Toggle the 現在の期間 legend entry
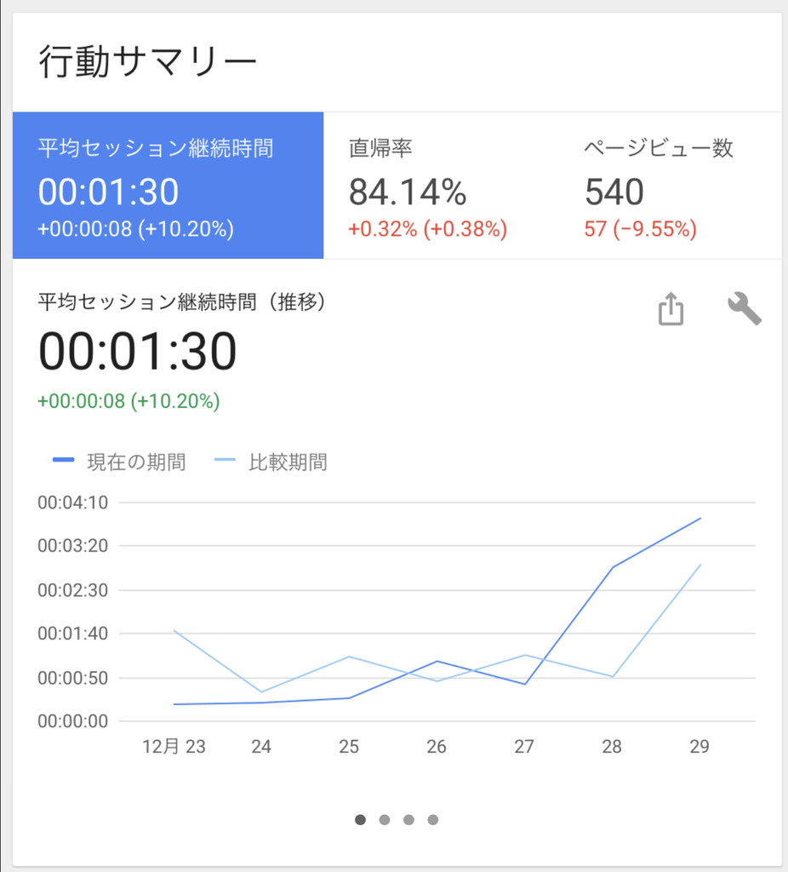Image resolution: width=788 pixels, height=872 pixels. 119,462
